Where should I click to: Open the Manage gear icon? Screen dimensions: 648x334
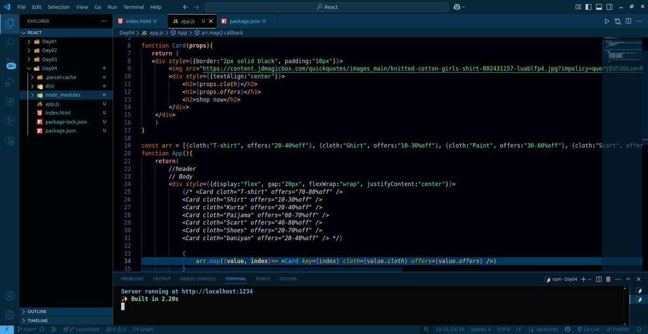tap(10, 315)
